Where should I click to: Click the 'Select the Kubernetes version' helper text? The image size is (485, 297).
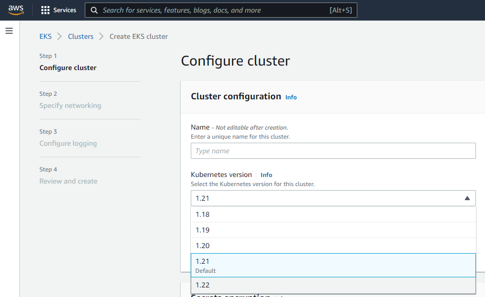[253, 184]
